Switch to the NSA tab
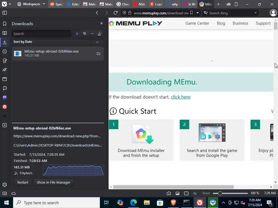Viewport: 278px width, 208px height. [x=140, y=4]
